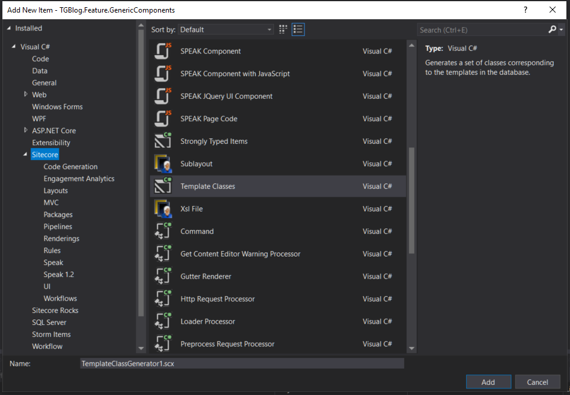Image resolution: width=570 pixels, height=395 pixels.
Task: Select the Code category
Action: point(40,59)
